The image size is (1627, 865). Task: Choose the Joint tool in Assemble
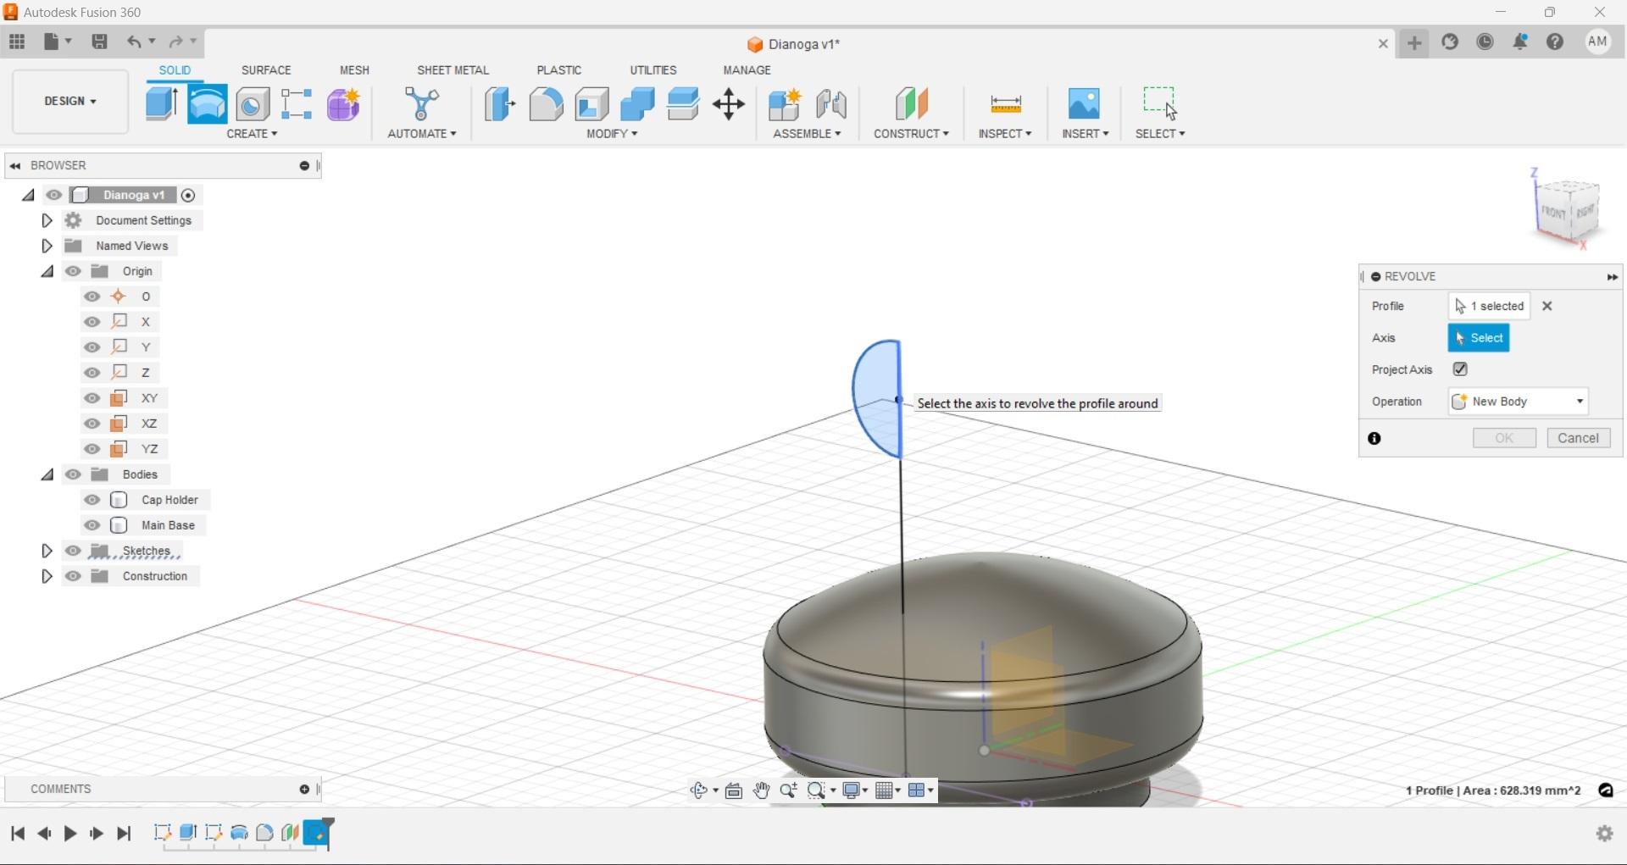tap(831, 104)
